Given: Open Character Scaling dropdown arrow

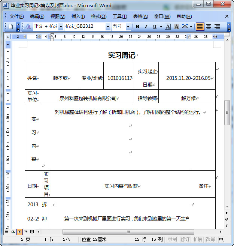Looking at the screenshot, I should pyautogui.click(x=191, y=27).
